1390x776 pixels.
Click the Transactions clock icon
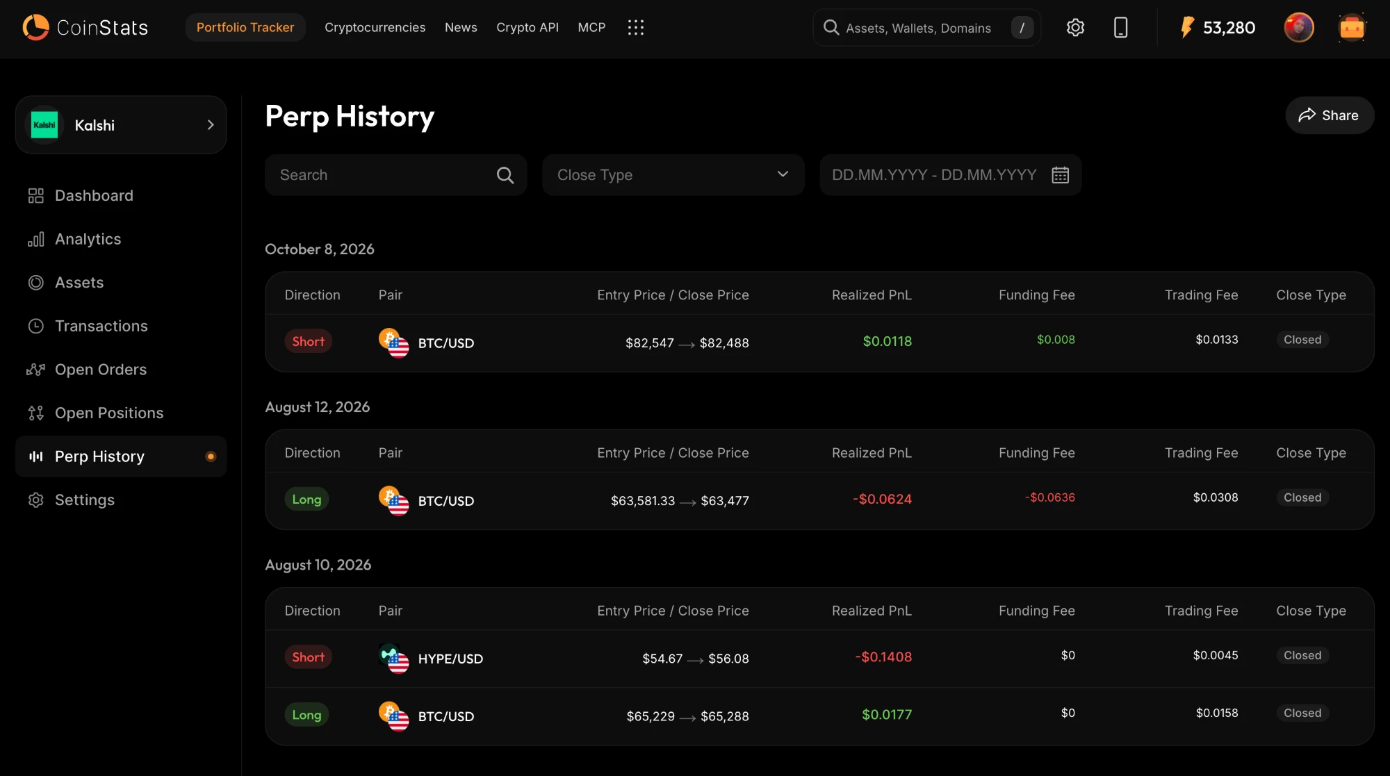(35, 326)
